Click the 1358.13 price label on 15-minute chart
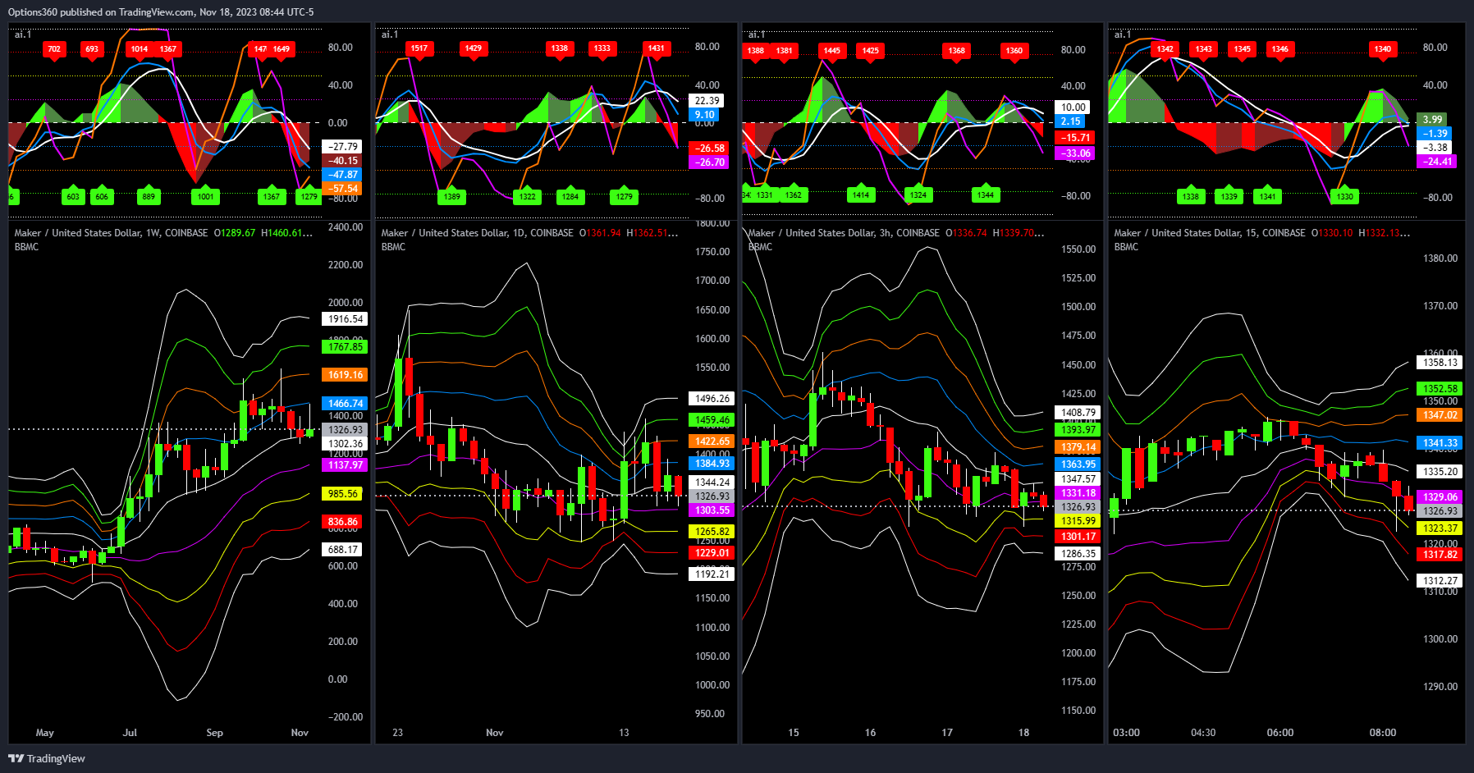This screenshot has width=1474, height=773. (1440, 363)
